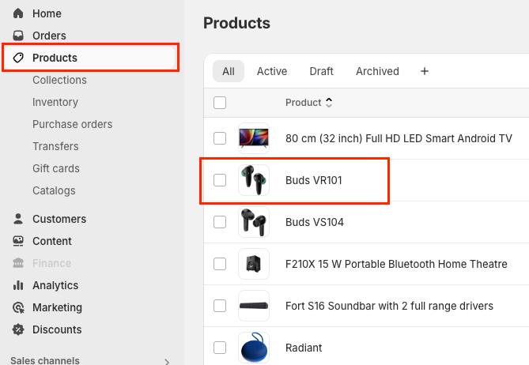529x365 pixels.
Task: Open Discounts via the badge icon
Action: [18, 329]
